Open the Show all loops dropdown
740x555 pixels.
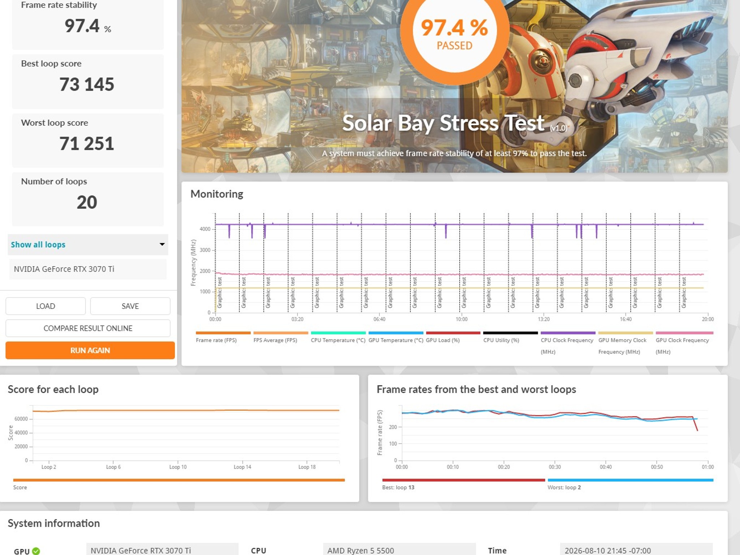click(88, 245)
